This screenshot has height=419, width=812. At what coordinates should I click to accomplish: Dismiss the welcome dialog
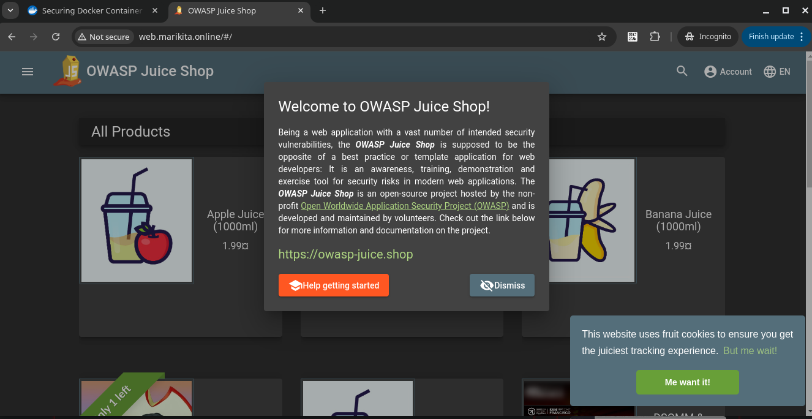tap(502, 285)
